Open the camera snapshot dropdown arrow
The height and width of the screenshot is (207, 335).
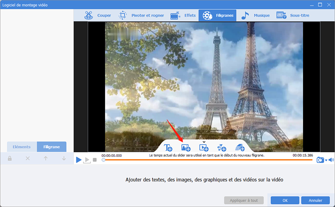pyautogui.click(x=326, y=160)
